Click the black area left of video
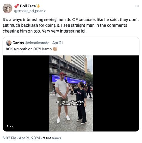Viewport: 142px width, 143px height. pos(26,90)
